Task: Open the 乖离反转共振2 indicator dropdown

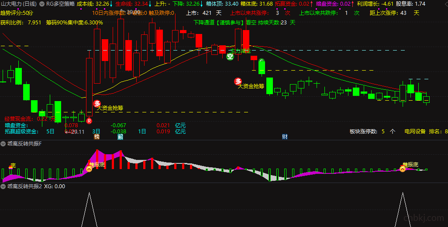Action: click(3, 186)
